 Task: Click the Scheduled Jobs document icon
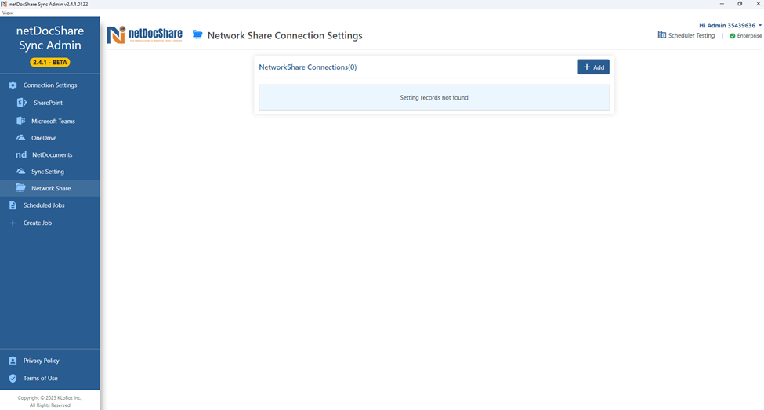coord(13,205)
